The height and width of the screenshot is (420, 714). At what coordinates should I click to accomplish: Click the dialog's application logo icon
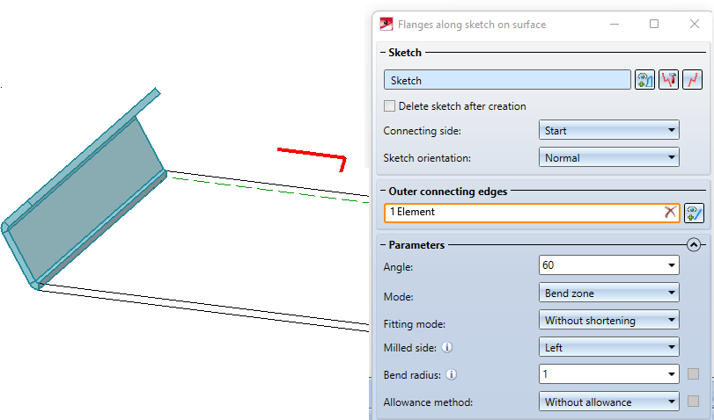(386, 24)
